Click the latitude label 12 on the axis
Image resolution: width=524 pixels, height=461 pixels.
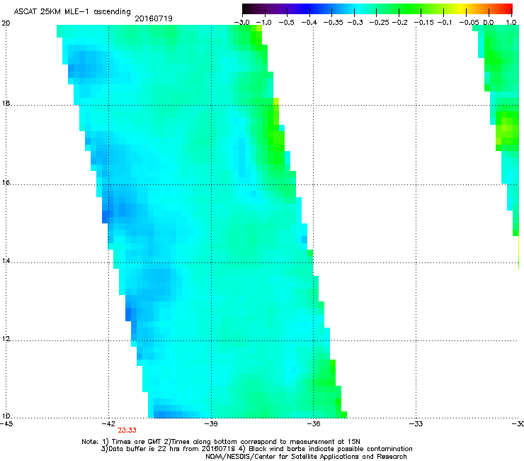[x=6, y=339]
